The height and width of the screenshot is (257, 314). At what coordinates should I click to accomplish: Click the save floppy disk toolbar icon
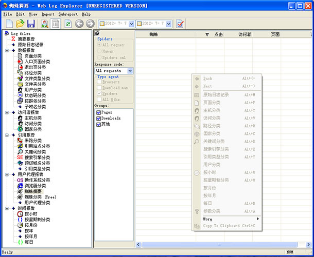[31, 24]
